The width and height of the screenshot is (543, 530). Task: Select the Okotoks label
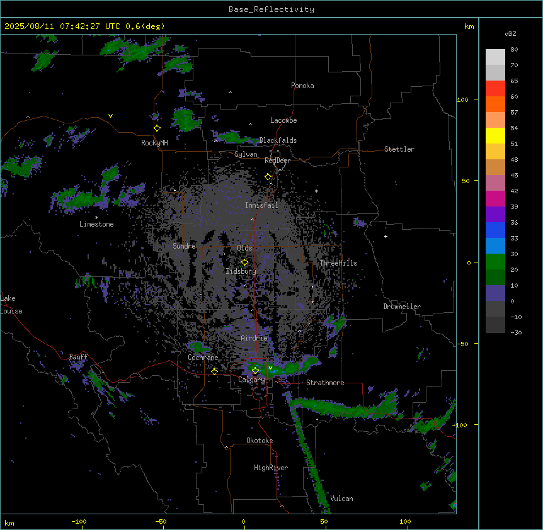260,441
